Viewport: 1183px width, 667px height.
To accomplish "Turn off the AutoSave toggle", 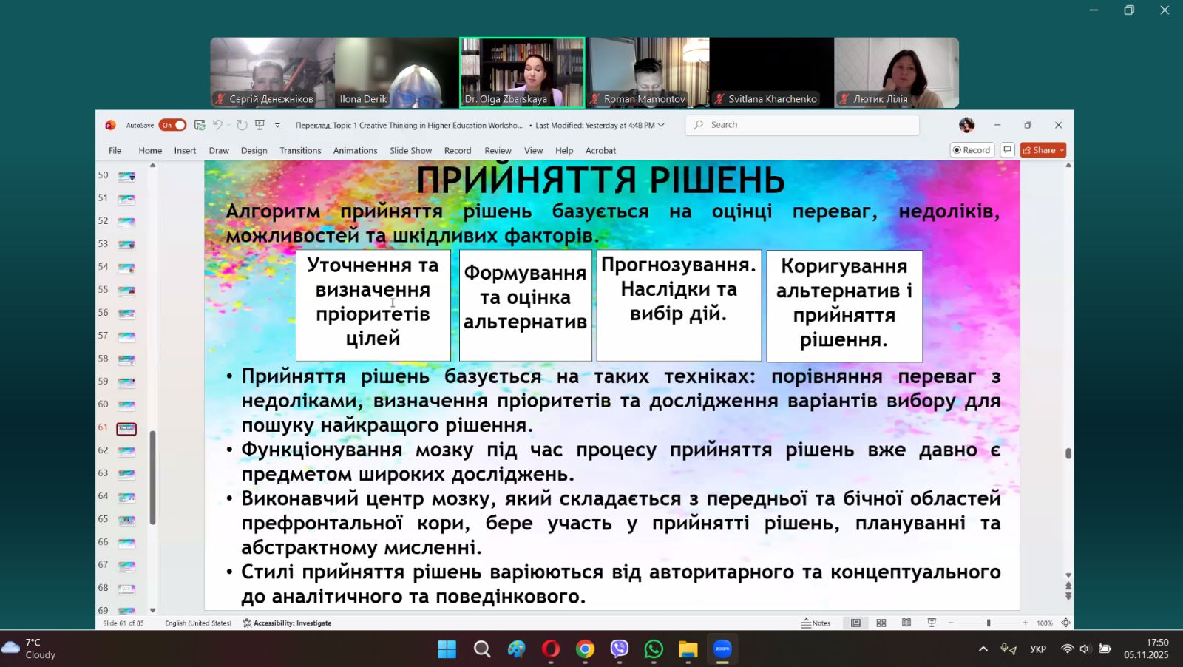I will coord(172,125).
